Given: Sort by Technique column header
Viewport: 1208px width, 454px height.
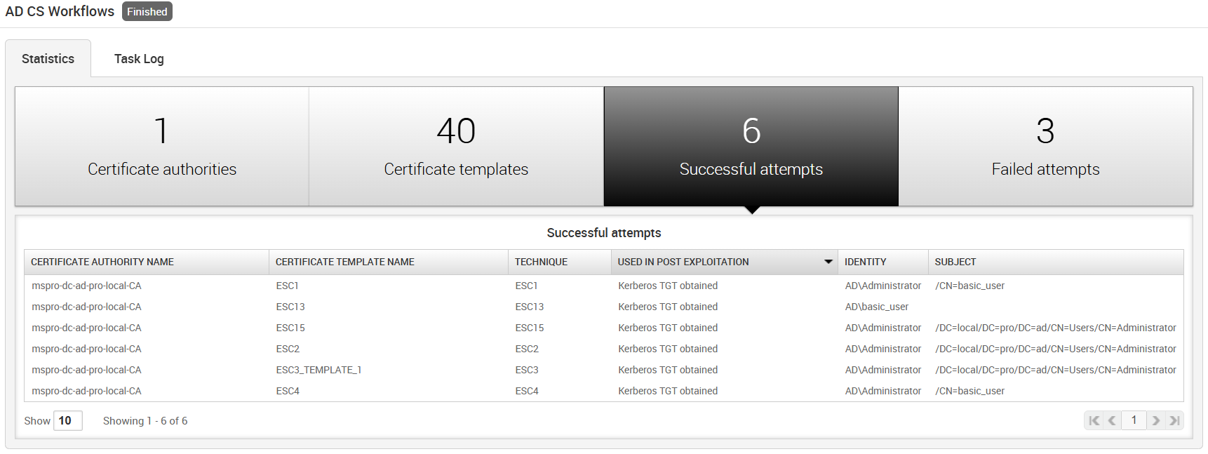Looking at the screenshot, I should tap(541, 262).
